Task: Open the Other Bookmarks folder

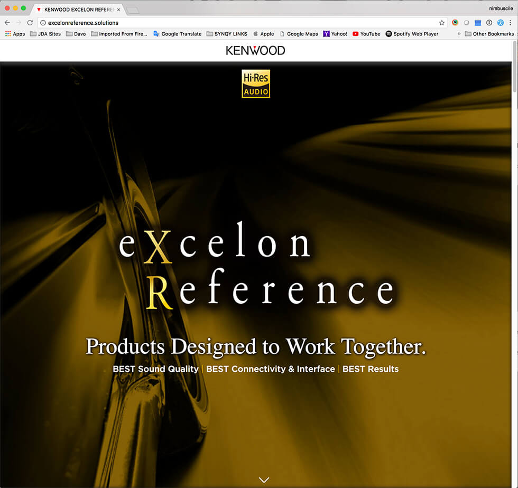Action: click(489, 34)
